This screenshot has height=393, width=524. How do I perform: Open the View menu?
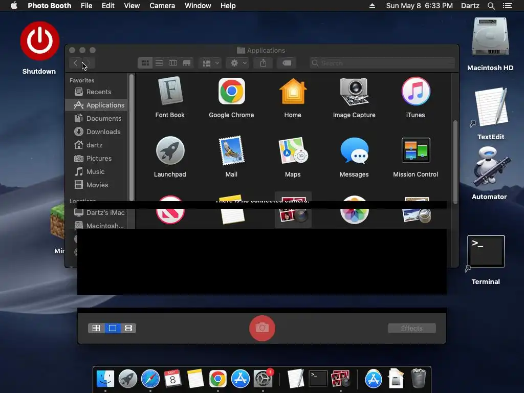pos(132,6)
